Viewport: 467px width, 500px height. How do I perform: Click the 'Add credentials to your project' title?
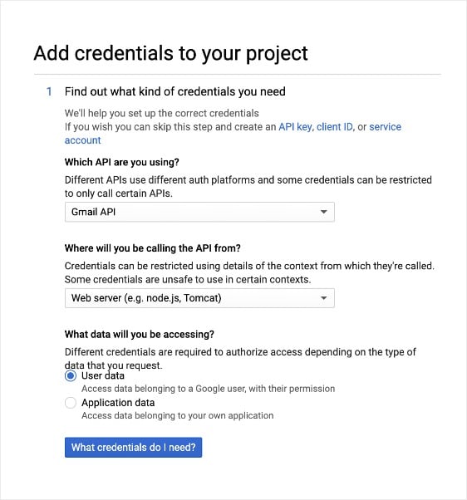(x=170, y=53)
